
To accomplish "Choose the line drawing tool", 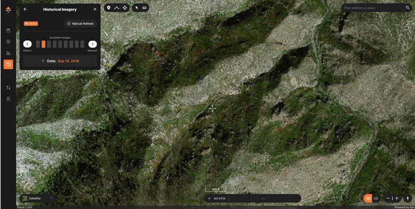I will point(117,8).
